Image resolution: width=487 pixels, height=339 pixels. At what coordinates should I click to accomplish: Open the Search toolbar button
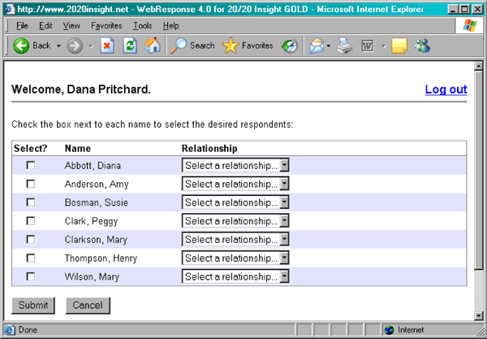192,46
